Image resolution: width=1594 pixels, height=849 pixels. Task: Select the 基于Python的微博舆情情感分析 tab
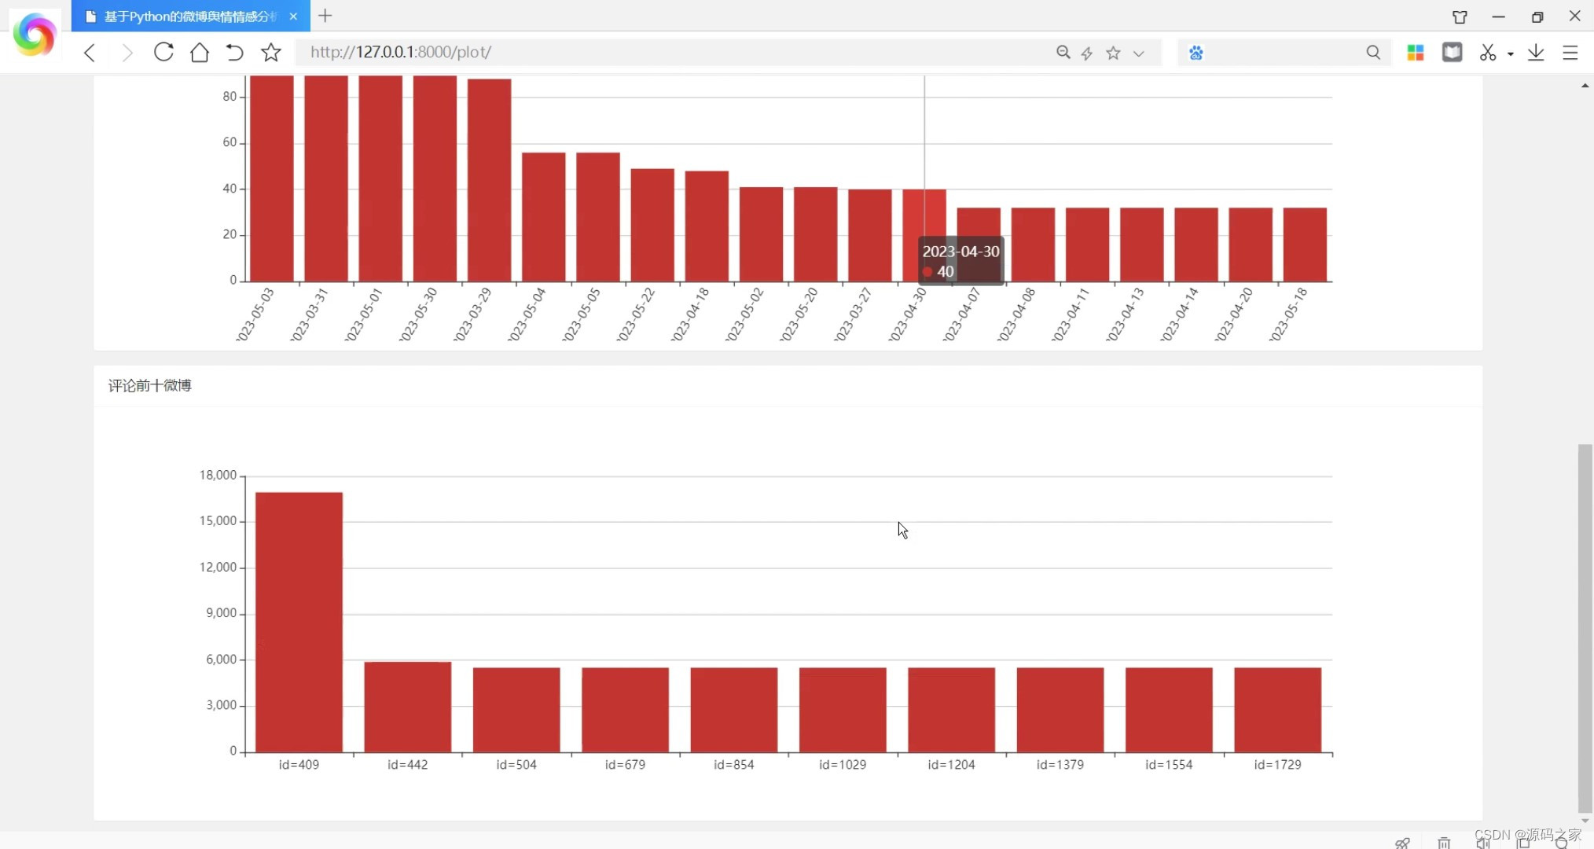tap(190, 17)
